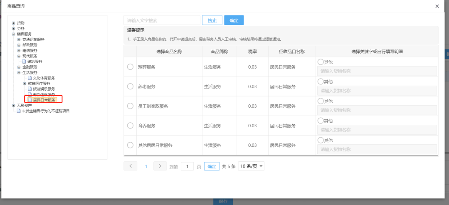The image size is (449, 205).
Task: Click the document icon beside 旅游娱乐服务
Action: pos(30,89)
